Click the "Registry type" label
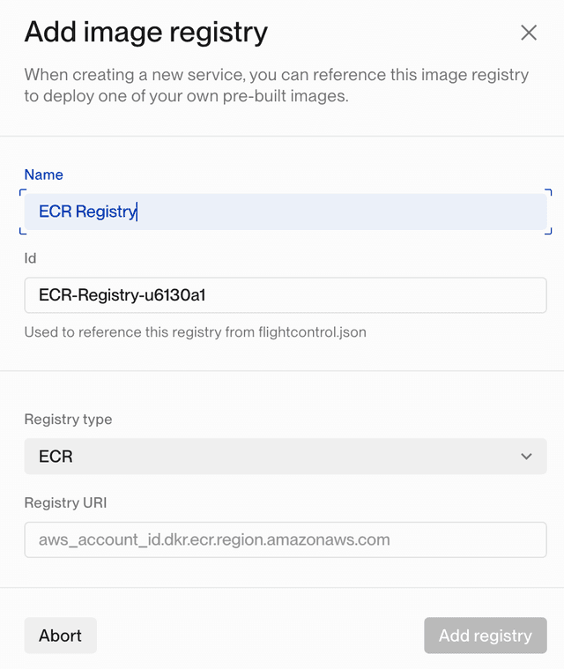564x669 pixels. click(x=68, y=420)
